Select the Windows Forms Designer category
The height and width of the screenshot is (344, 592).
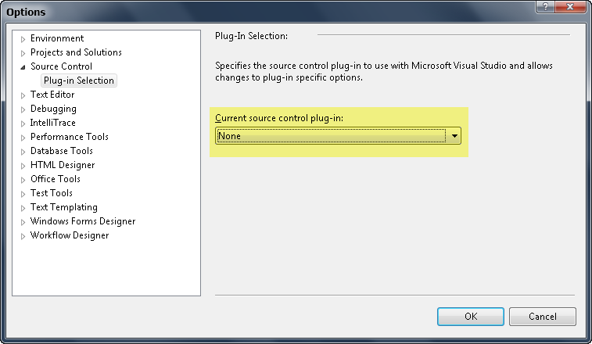point(83,221)
